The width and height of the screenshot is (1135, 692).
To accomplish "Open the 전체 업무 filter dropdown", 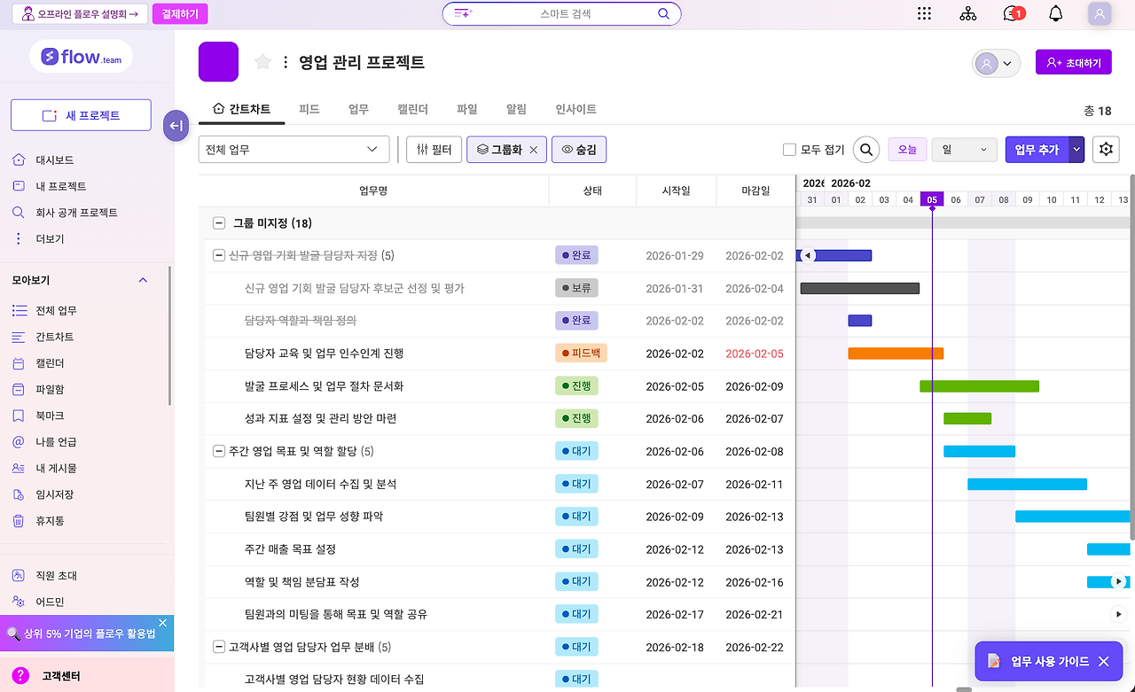I will (294, 150).
